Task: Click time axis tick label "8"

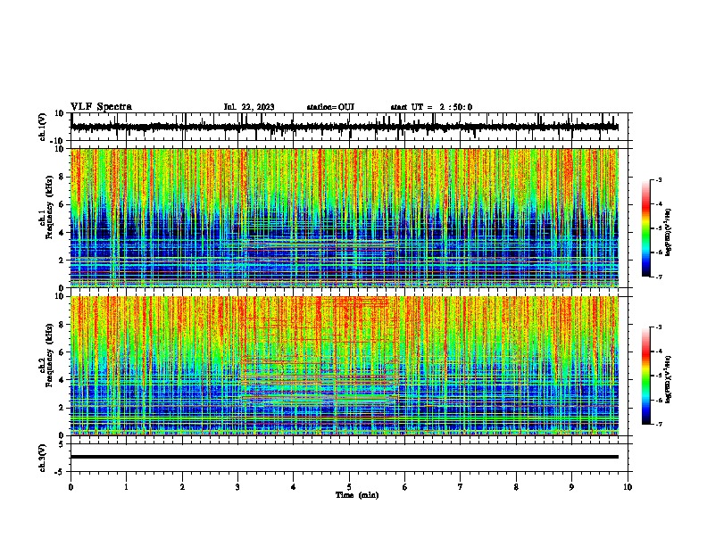Action: 516,487
